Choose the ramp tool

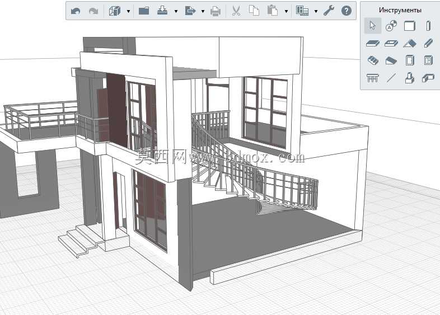391,60
